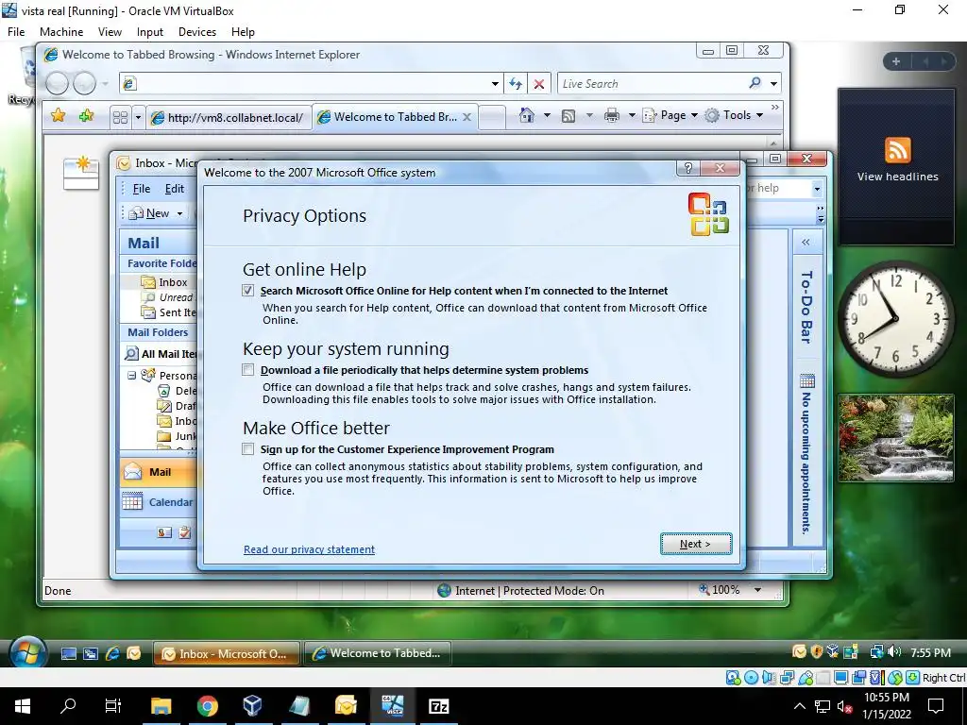Click the Add to Favorites icon in IE

(86, 115)
